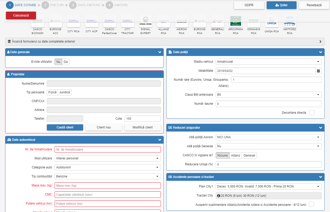Expand the Clasa BM anterioara dropdown
Viewport: 330px width, 212px height.
coord(268,95)
